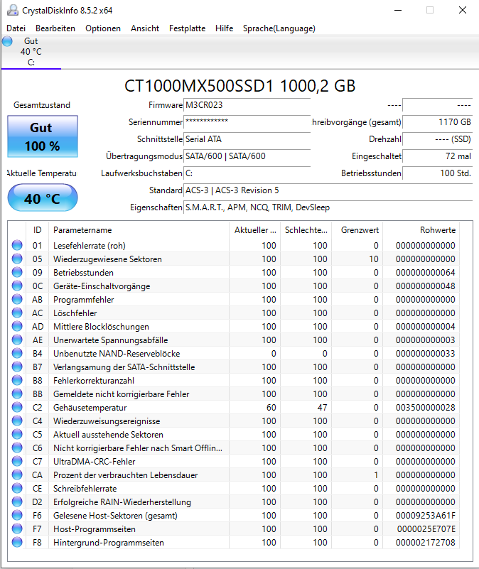Click status orb for row CA Lebensdauer
The image size is (479, 569).
click(x=17, y=475)
